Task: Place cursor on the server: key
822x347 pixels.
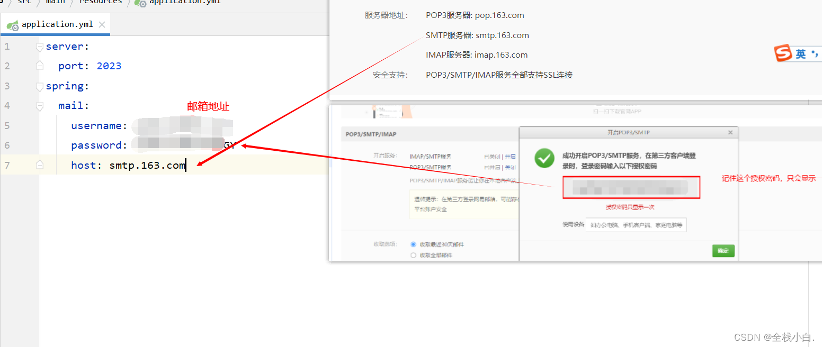Action: (x=68, y=47)
